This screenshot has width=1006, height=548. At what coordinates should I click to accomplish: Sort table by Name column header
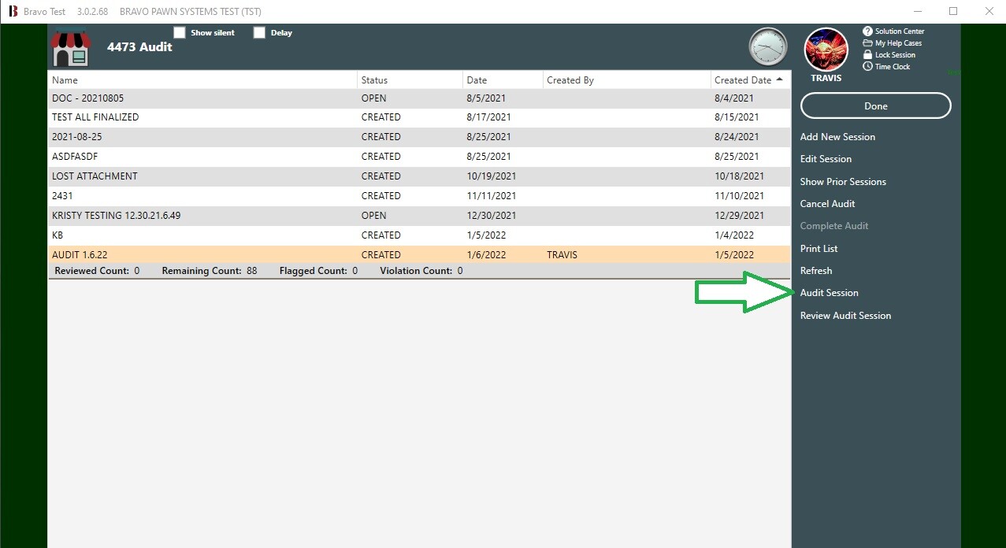coord(202,80)
